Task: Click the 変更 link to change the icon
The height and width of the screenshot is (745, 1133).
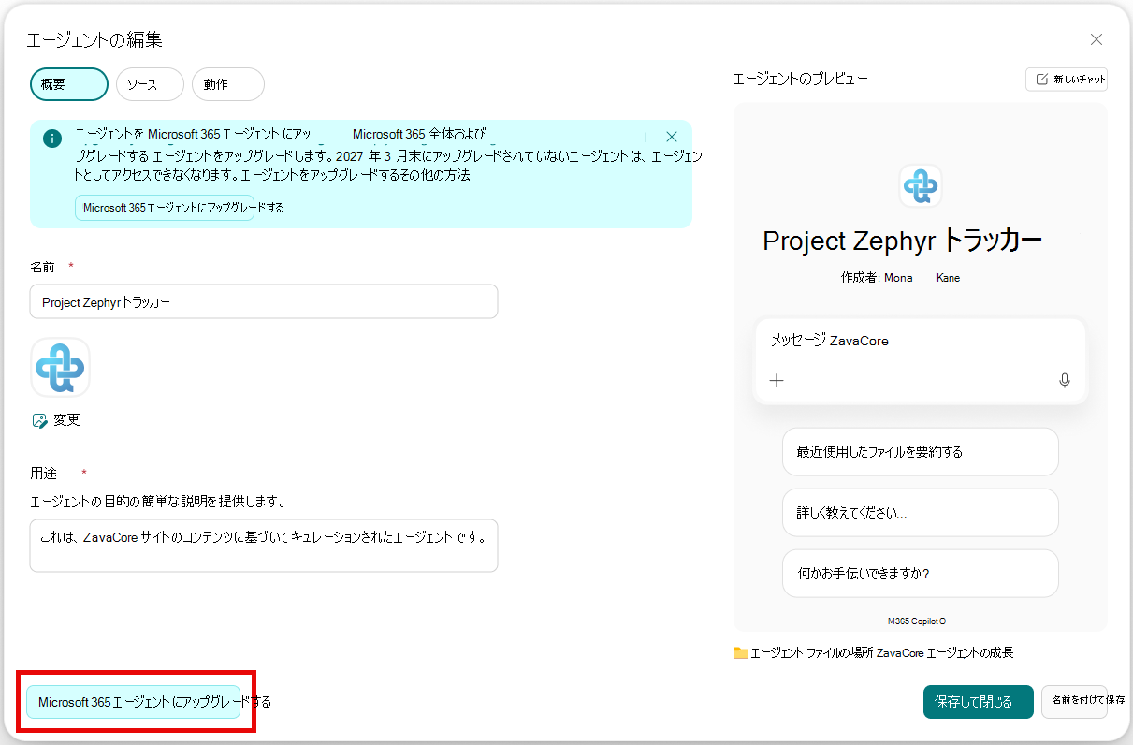Action: pos(66,420)
